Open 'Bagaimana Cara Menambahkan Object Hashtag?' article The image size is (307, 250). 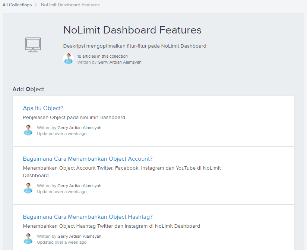pos(88,217)
